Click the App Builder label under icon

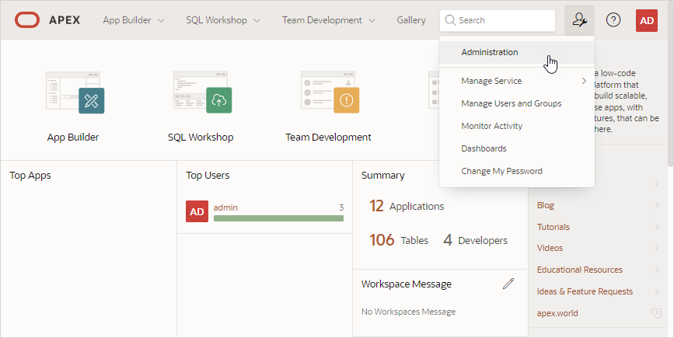(73, 137)
